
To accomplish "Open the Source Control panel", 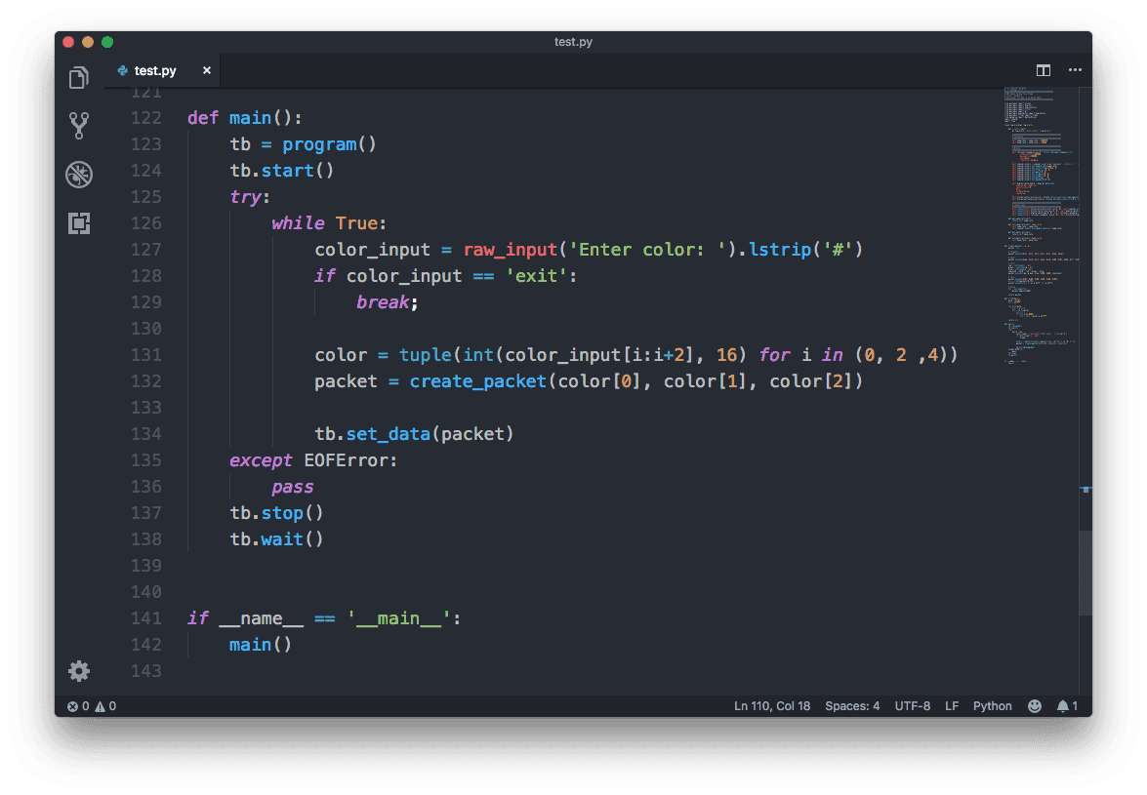I will (79, 125).
